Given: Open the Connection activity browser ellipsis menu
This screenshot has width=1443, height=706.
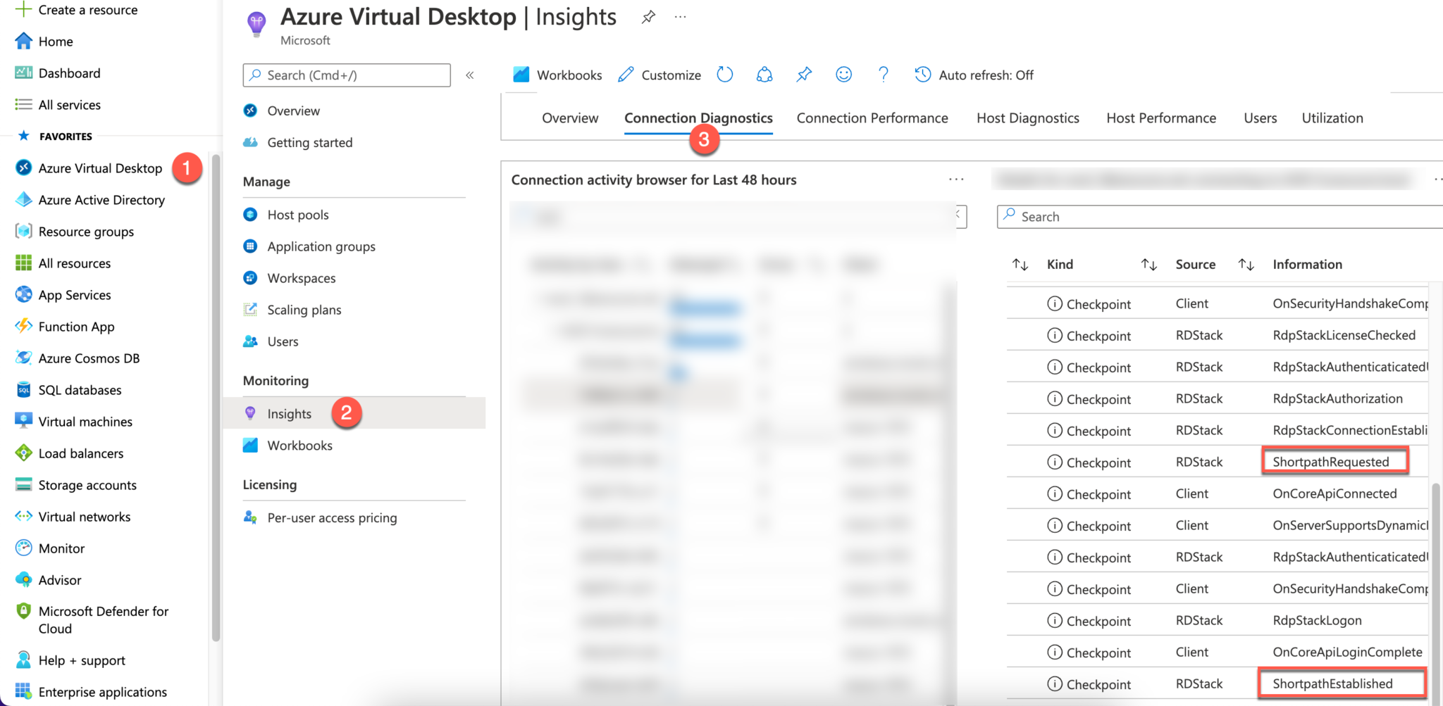Looking at the screenshot, I should 955,179.
